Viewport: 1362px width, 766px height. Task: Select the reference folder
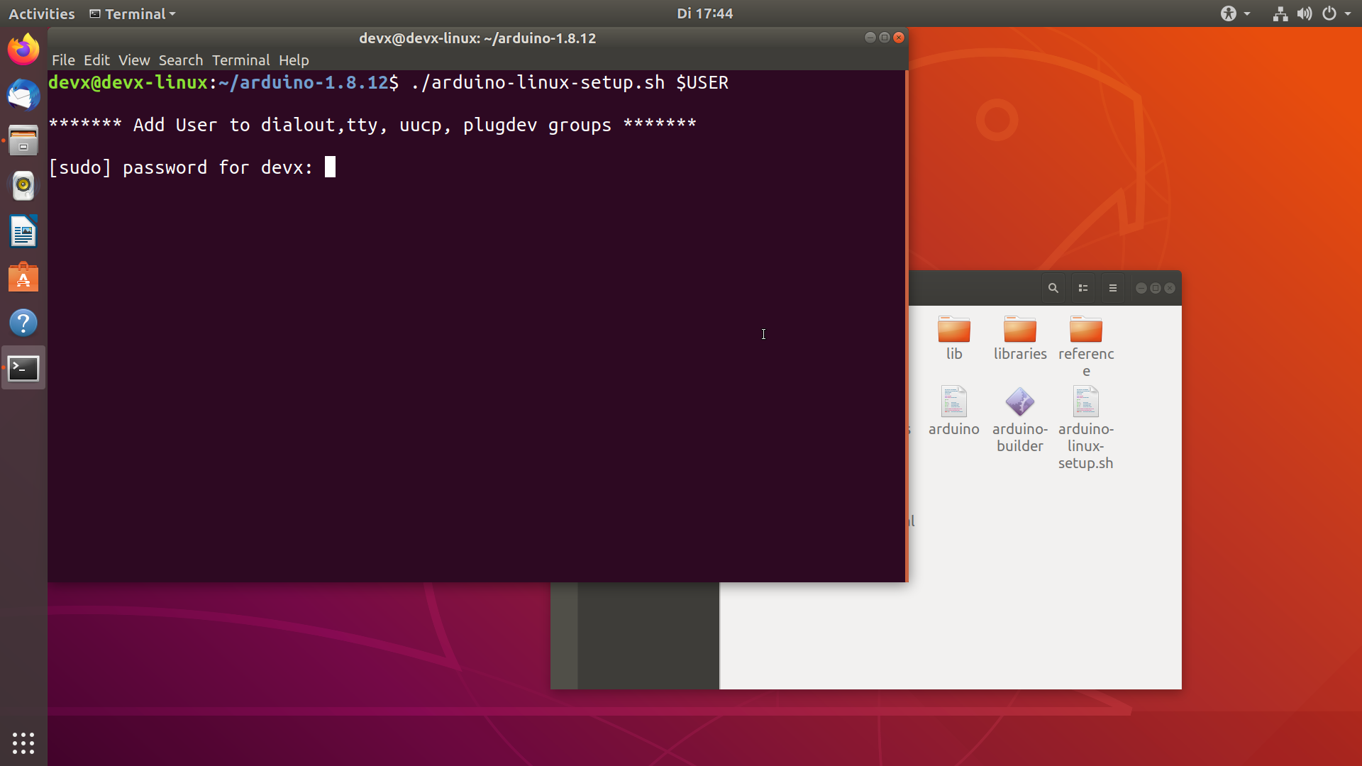pos(1086,346)
